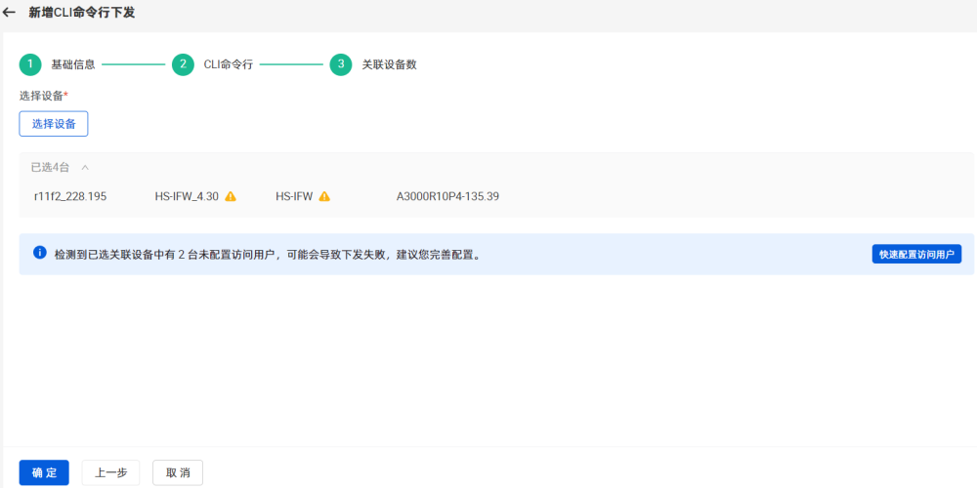Open the 选择设备 device picker
977x488 pixels.
click(54, 124)
